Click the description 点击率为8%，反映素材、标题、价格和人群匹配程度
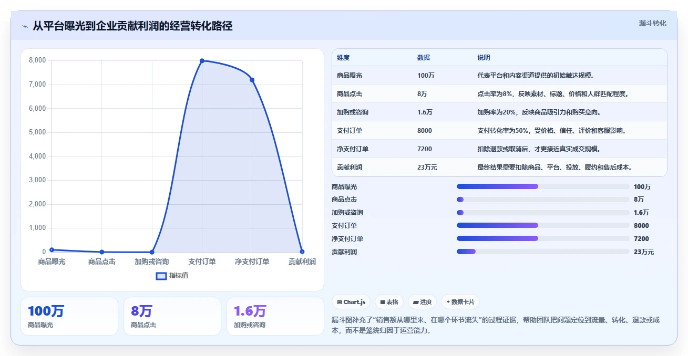688x356 pixels. pyautogui.click(x=553, y=94)
